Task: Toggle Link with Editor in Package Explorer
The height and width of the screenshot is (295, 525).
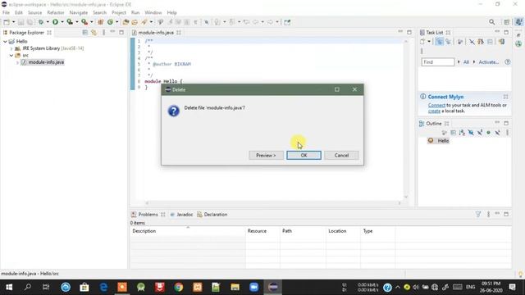Action: pos(94,33)
